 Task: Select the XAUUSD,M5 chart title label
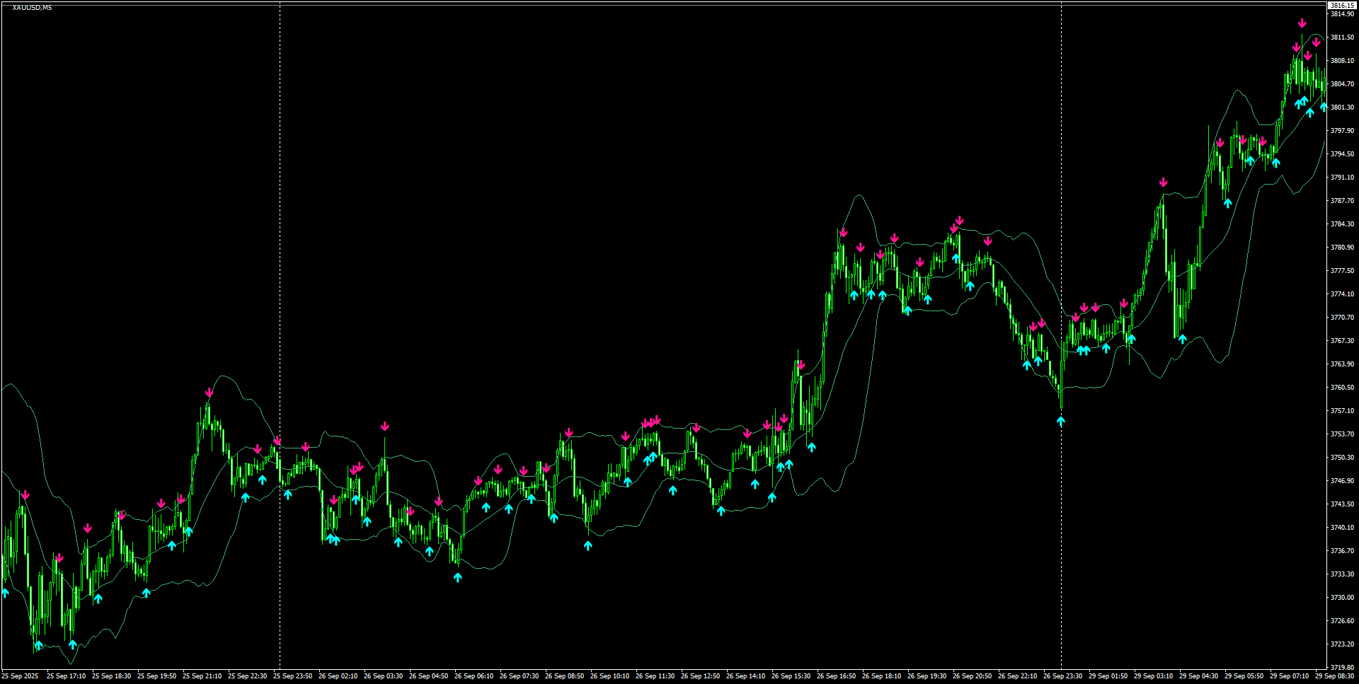tap(32, 6)
